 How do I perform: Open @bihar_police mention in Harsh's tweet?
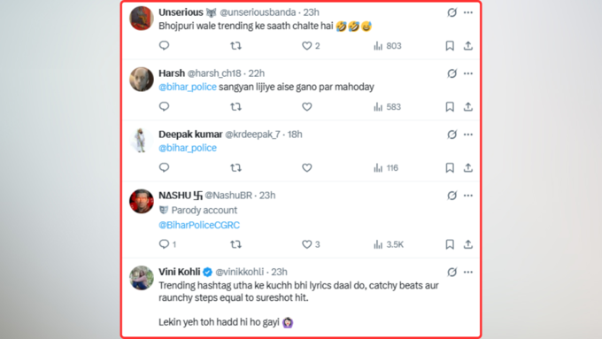188,87
